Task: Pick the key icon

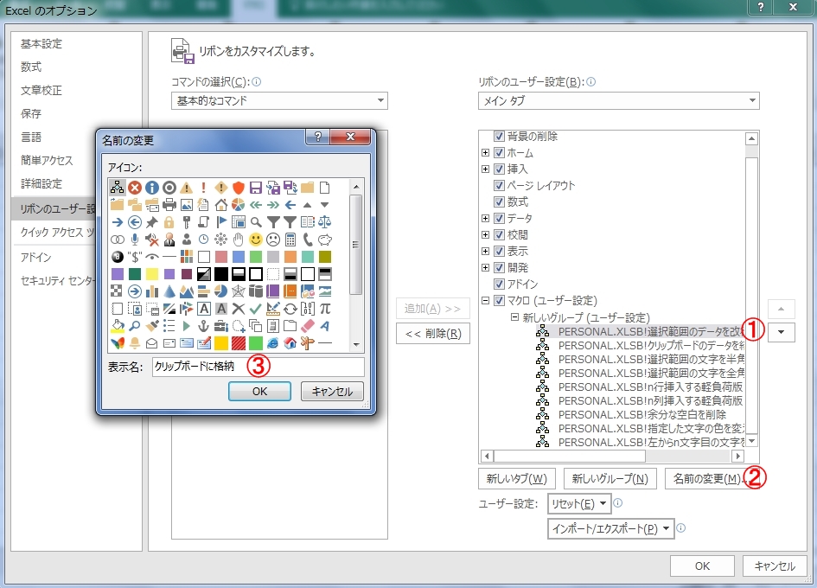Action: 187,222
